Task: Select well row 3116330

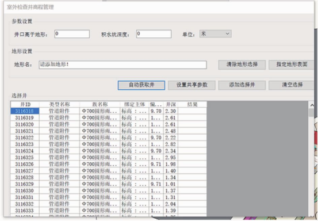Action: [109, 190]
